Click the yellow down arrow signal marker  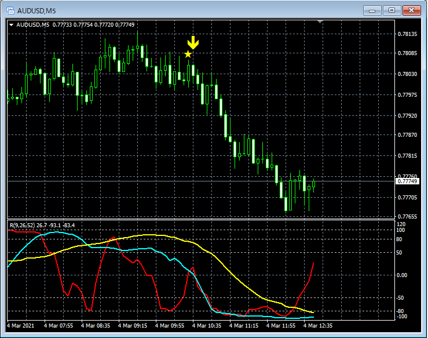pyautogui.click(x=193, y=42)
